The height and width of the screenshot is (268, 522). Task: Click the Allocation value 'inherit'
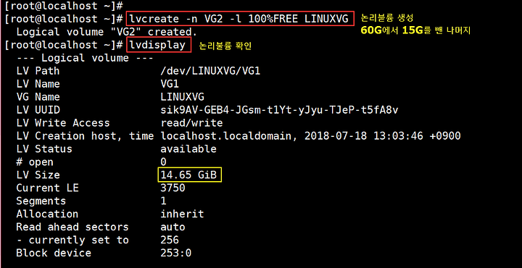(x=182, y=214)
